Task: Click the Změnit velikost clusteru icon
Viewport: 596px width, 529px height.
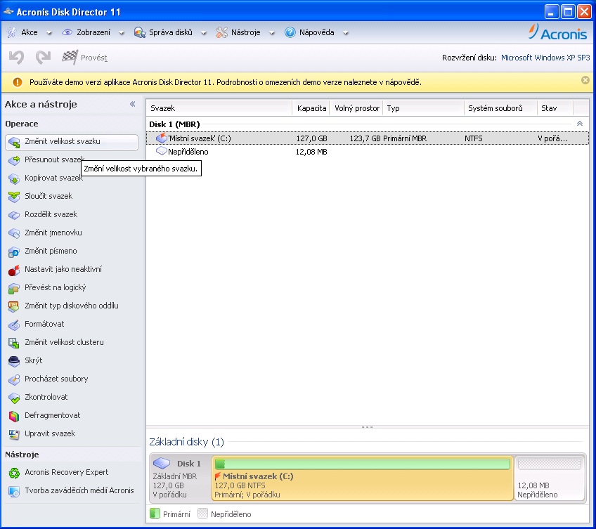Action: (x=14, y=343)
